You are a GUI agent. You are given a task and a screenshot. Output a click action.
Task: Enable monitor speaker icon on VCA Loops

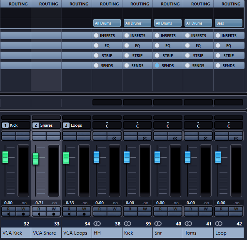click(x=70, y=214)
